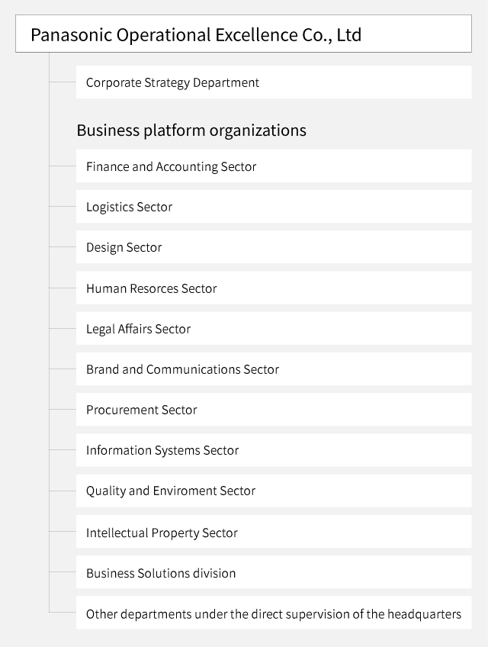
Task: Open Finance and Accounting Sector
Action: 273,166
